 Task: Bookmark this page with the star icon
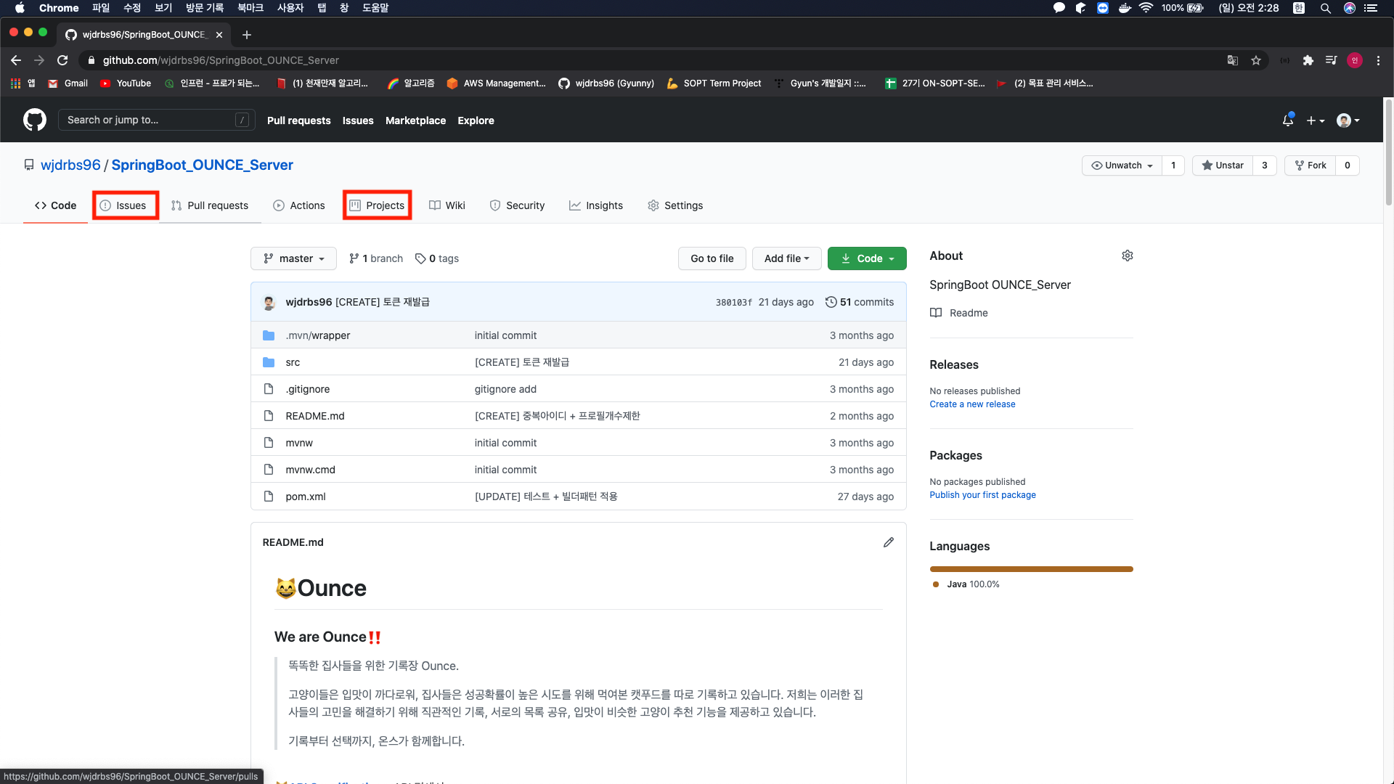(1256, 60)
